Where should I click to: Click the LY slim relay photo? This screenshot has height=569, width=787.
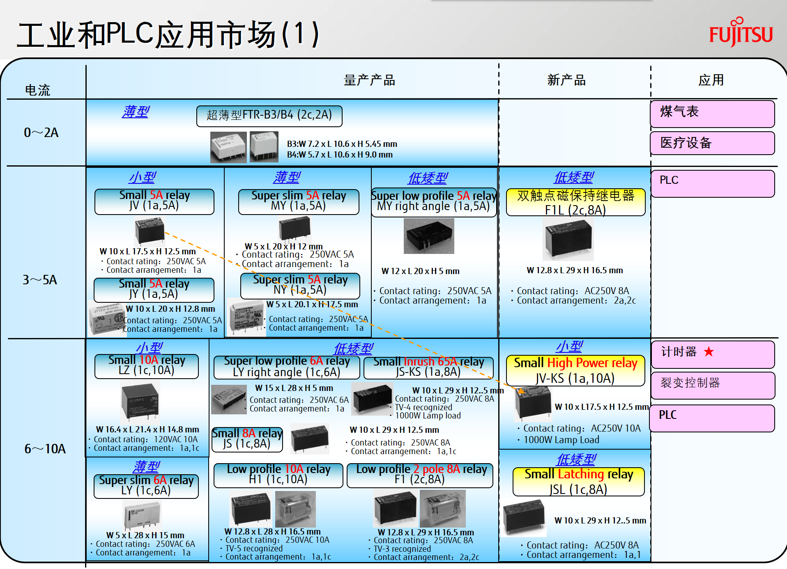(142, 515)
